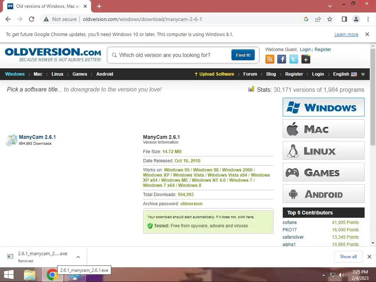Go back to the previous page
376x282 pixels.
click(x=8, y=19)
